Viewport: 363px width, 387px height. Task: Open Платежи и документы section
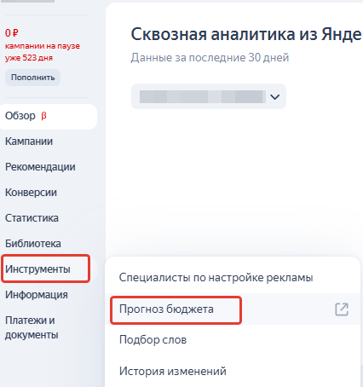[32, 327]
